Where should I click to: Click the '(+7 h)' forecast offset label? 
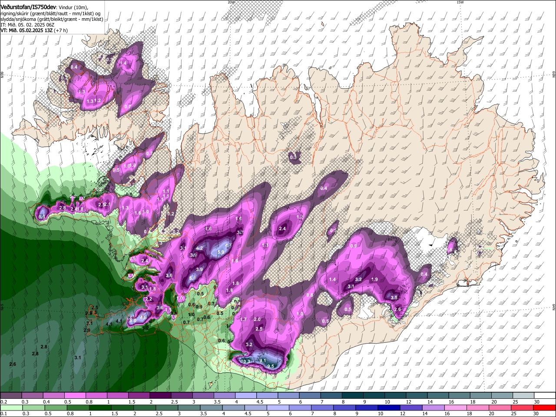[x=61, y=30]
